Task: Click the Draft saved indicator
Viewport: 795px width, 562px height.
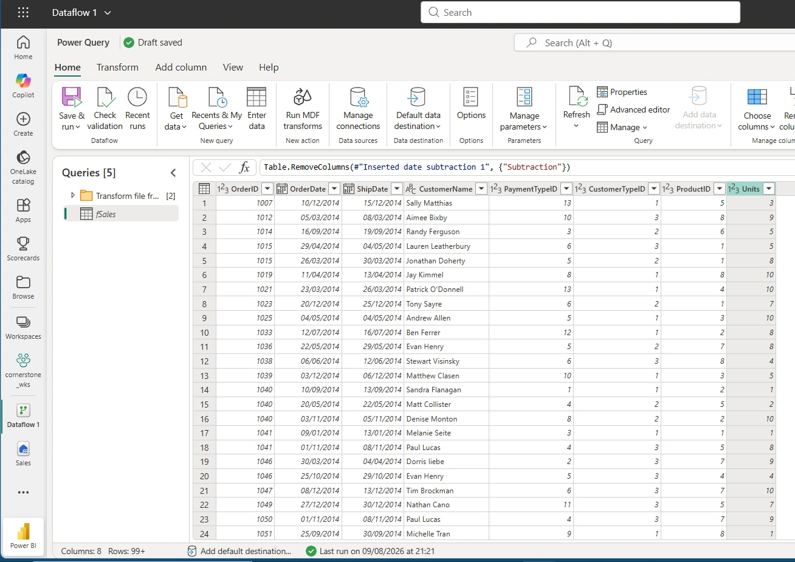Action: tap(153, 43)
